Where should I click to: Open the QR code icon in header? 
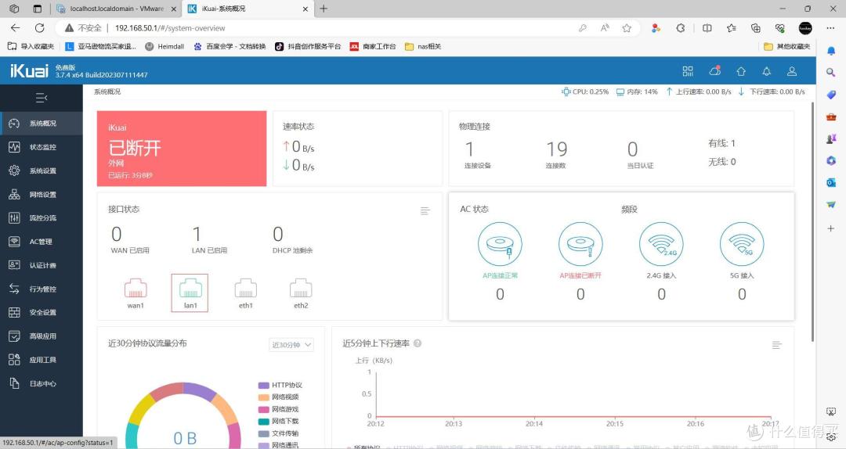(688, 71)
